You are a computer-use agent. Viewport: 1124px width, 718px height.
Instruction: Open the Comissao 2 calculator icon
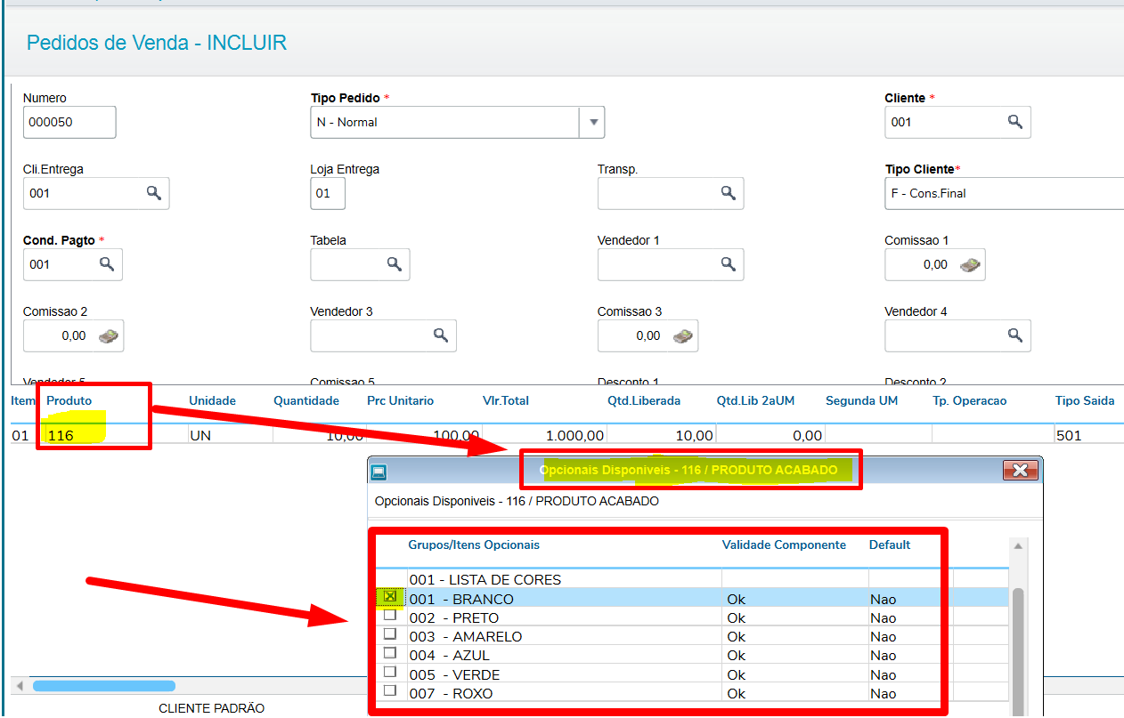[107, 335]
